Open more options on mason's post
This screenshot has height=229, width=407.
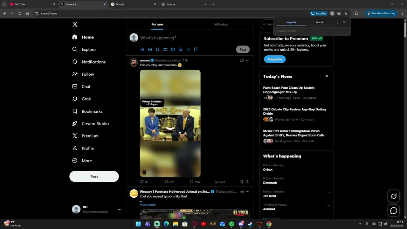click(x=248, y=60)
